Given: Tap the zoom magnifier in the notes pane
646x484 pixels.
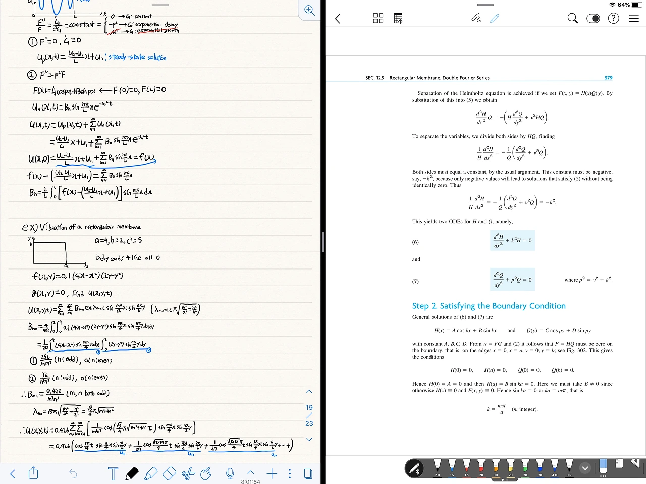Looking at the screenshot, I should (x=309, y=10).
